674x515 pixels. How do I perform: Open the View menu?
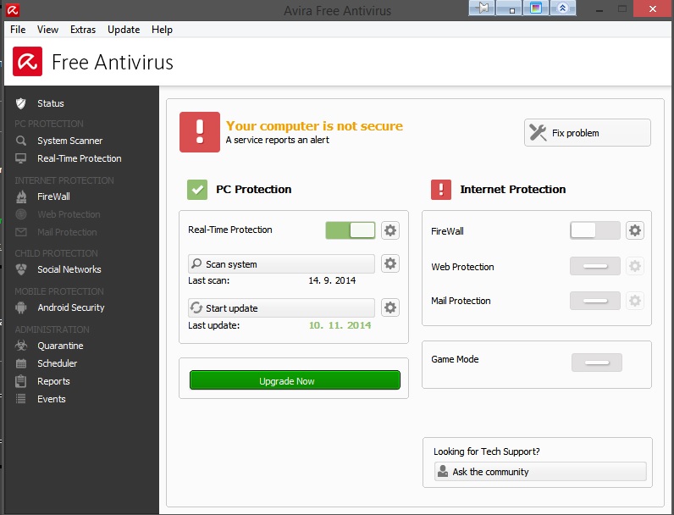point(47,30)
